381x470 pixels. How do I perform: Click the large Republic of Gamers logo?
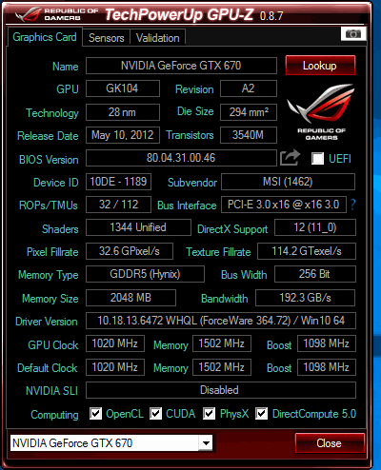pyautogui.click(x=321, y=111)
